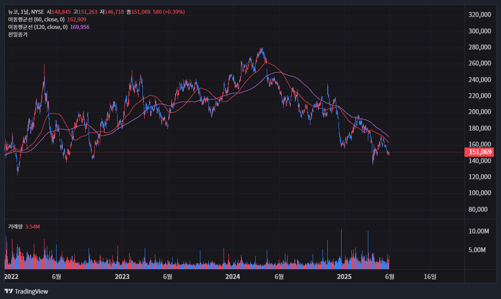Click the low price 146,718 in header
The width and height of the screenshot is (501, 299).
pos(114,12)
